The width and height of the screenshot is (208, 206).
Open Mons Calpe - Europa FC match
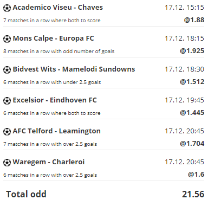coord(54,38)
